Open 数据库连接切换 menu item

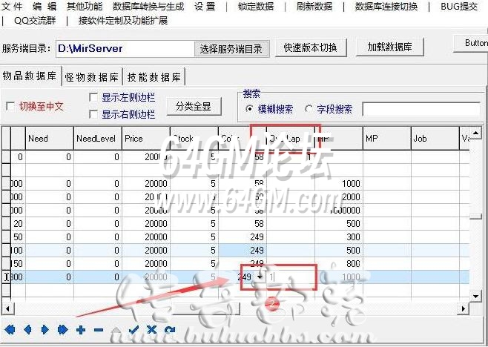tap(386, 6)
